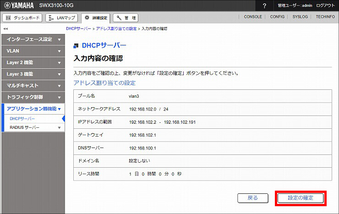
Task: Click the DHCPサーバー title icon
Action: click(76, 46)
